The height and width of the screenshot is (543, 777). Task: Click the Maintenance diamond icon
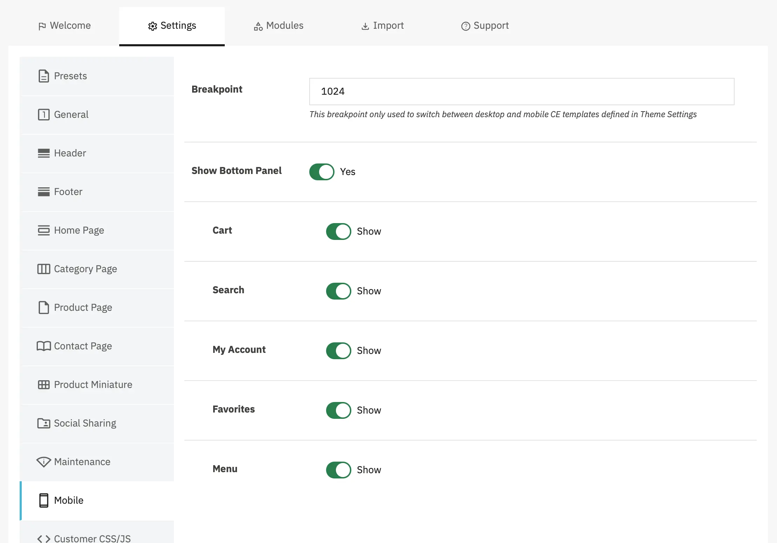pos(44,462)
